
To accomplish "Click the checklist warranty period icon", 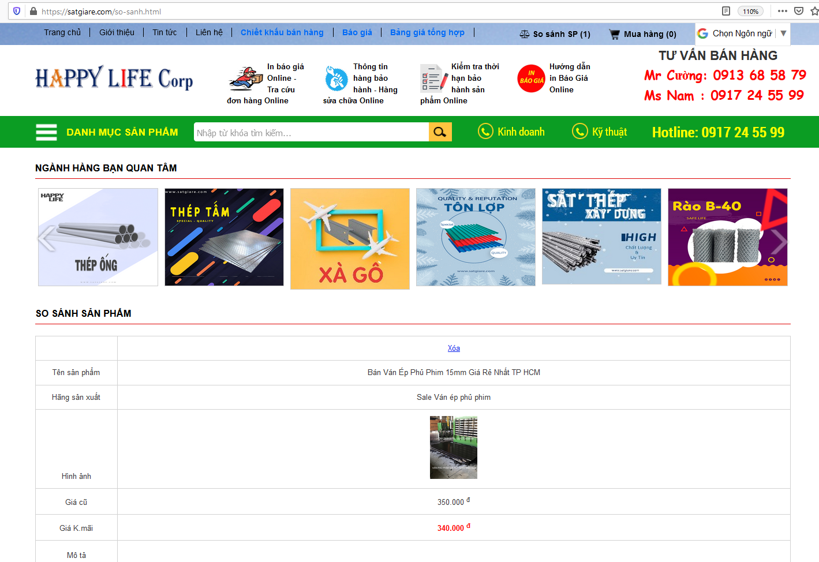I will click(433, 78).
